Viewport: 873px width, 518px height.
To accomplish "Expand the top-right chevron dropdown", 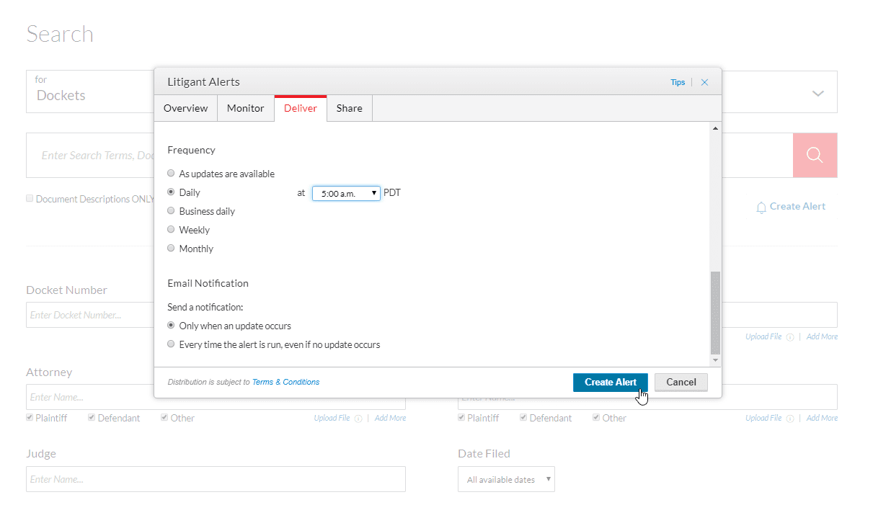I will click(x=817, y=94).
